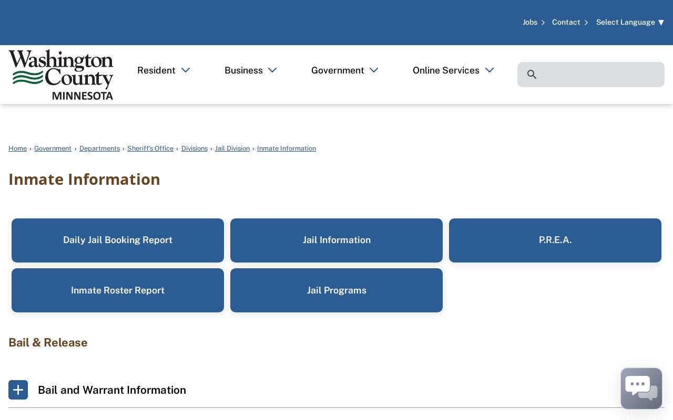Click the plus icon beside Bail and Warrant Information
Image resolution: width=673 pixels, height=420 pixels.
(x=18, y=390)
